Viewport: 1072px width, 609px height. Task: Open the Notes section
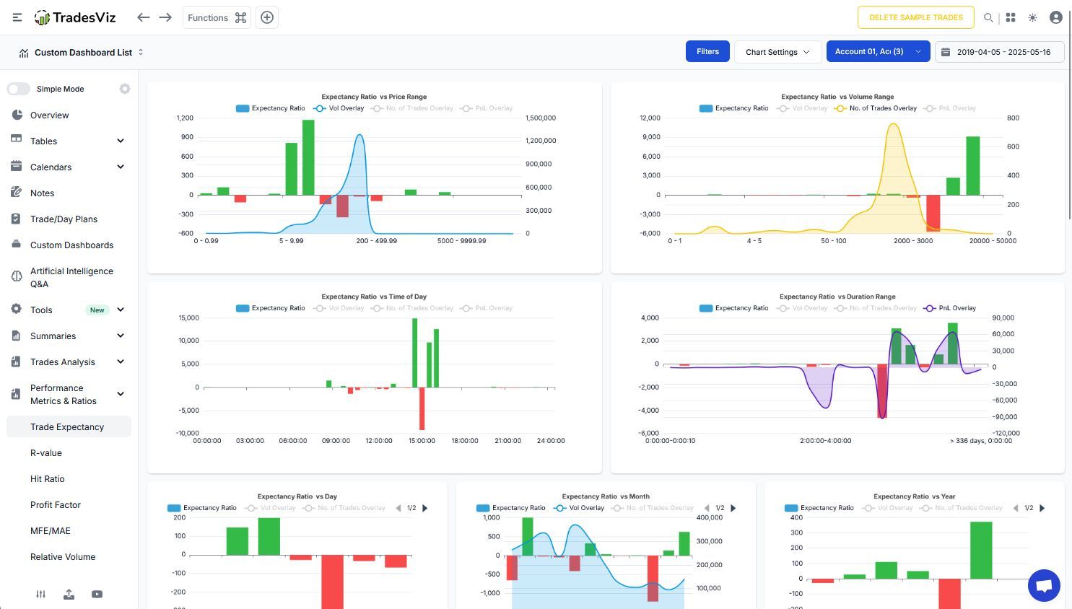(x=43, y=193)
